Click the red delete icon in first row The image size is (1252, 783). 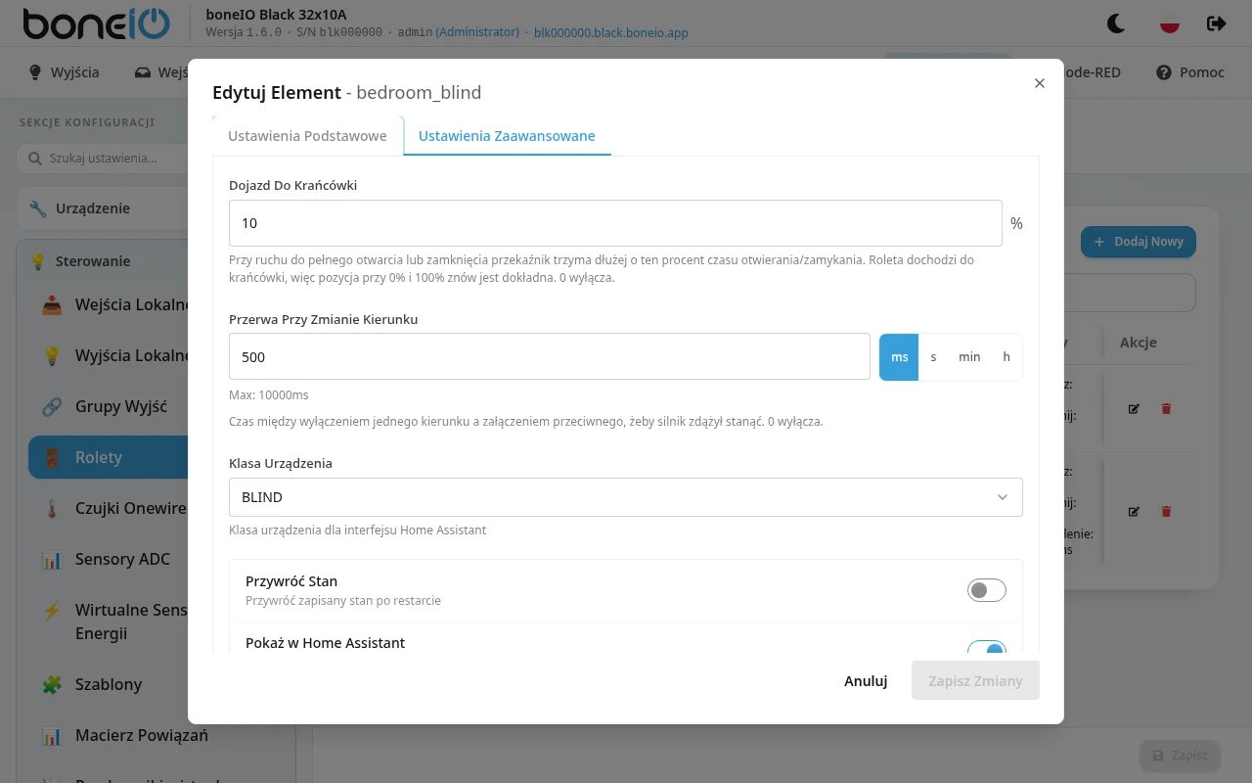click(x=1166, y=409)
